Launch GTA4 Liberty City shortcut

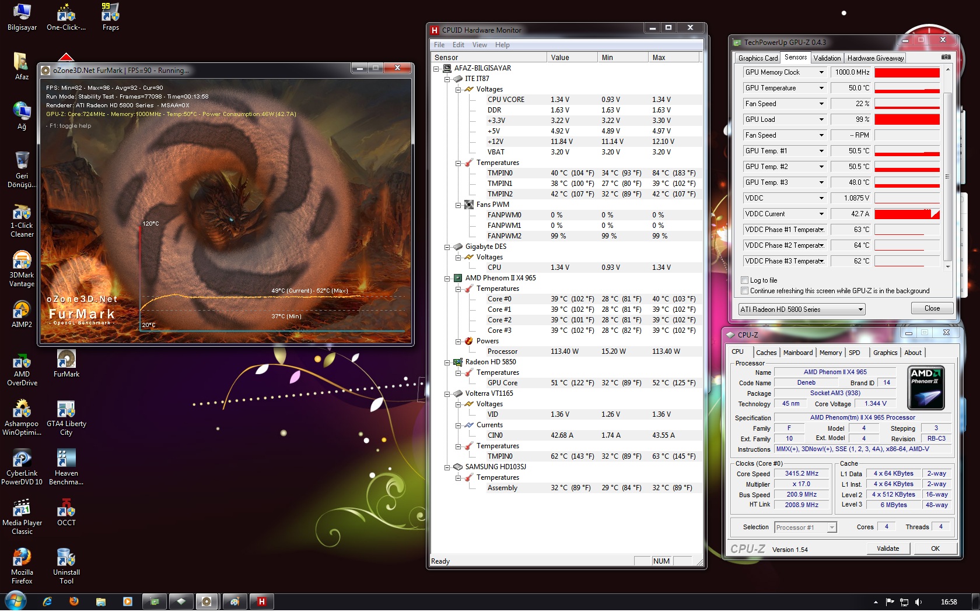tap(66, 418)
